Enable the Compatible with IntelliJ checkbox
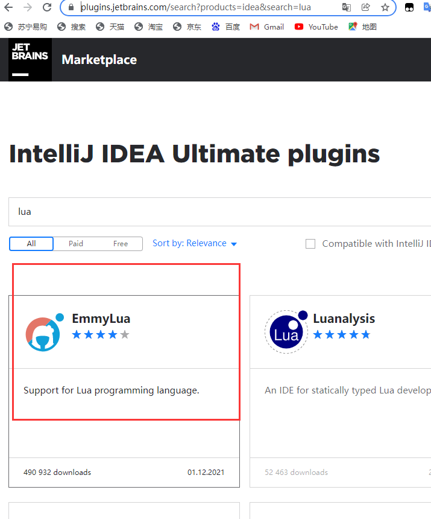Viewport: 431px width, 519px height. (310, 244)
